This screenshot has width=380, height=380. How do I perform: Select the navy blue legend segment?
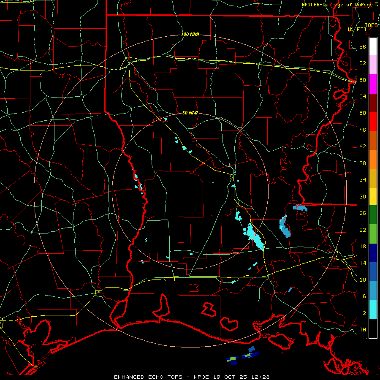[373, 253]
